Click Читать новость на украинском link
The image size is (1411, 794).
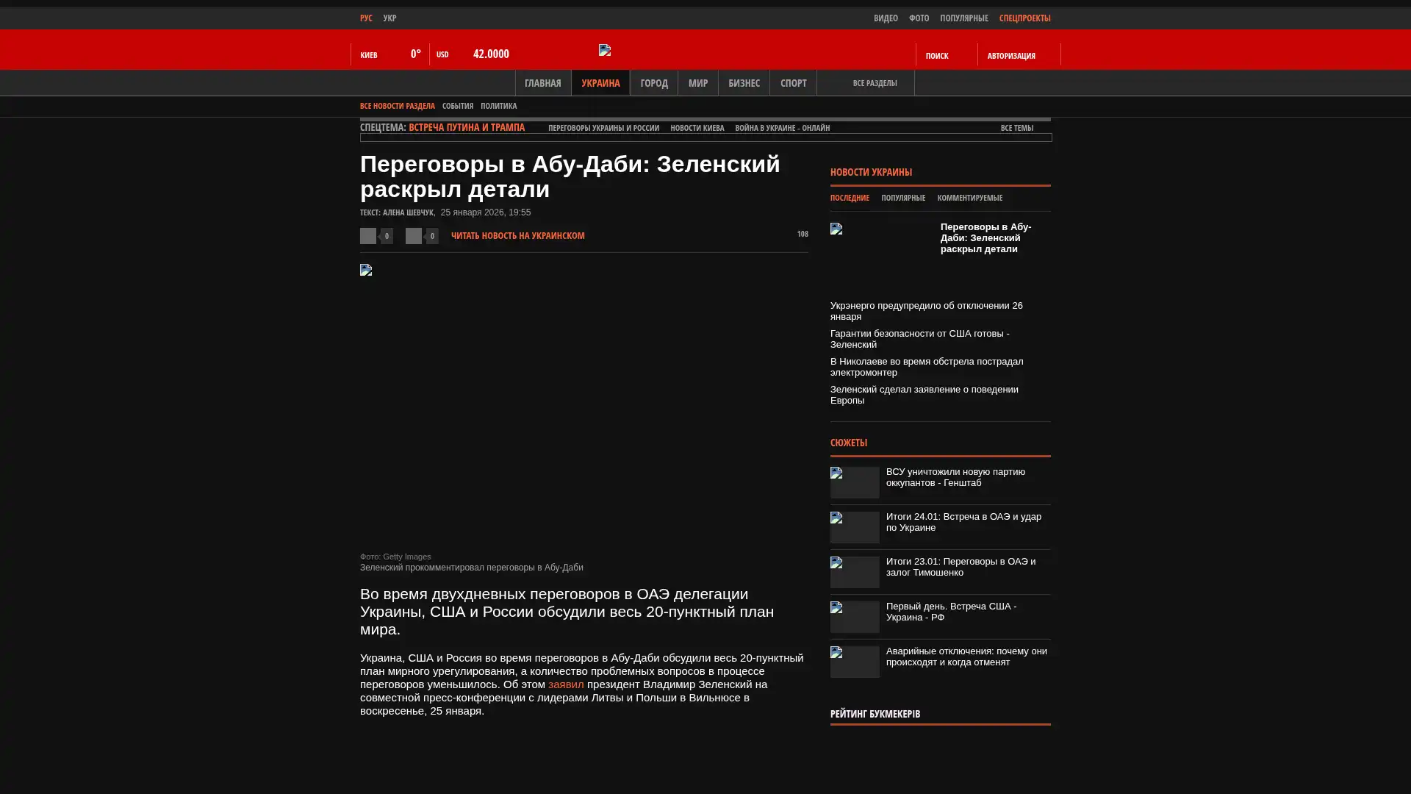click(x=517, y=236)
